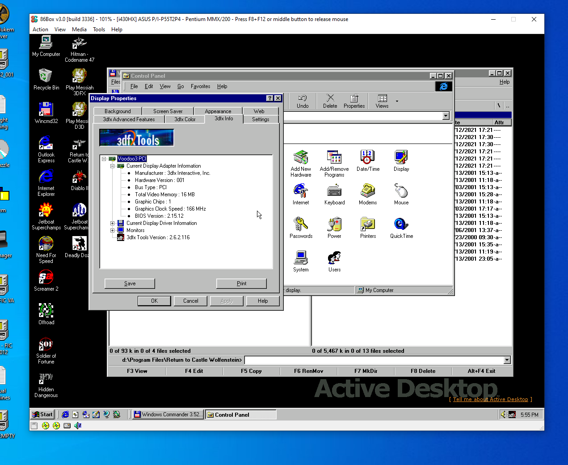Click Delete in Control Panel toolbar
Screen dimensions: 568x465
[330, 101]
